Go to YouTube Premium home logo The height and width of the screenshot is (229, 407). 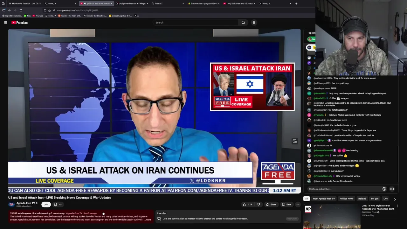coord(19,23)
